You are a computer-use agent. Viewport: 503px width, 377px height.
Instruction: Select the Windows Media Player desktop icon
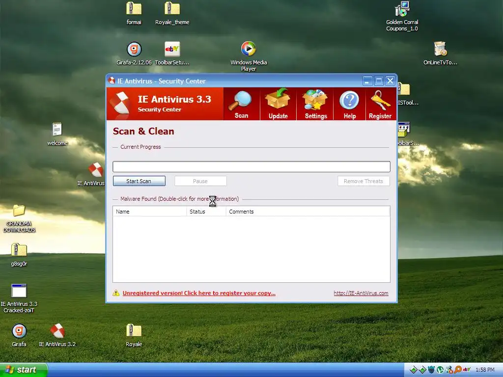pos(249,56)
